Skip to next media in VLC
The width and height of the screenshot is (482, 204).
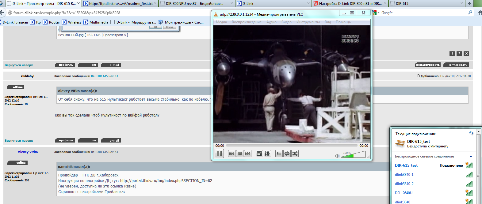248,154
